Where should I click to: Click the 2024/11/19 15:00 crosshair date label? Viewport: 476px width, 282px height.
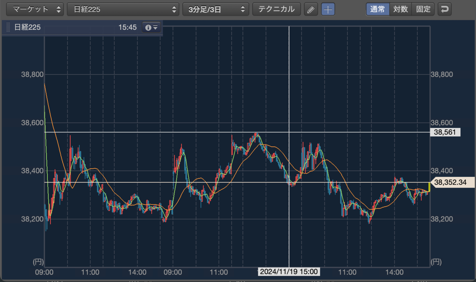[289, 272]
